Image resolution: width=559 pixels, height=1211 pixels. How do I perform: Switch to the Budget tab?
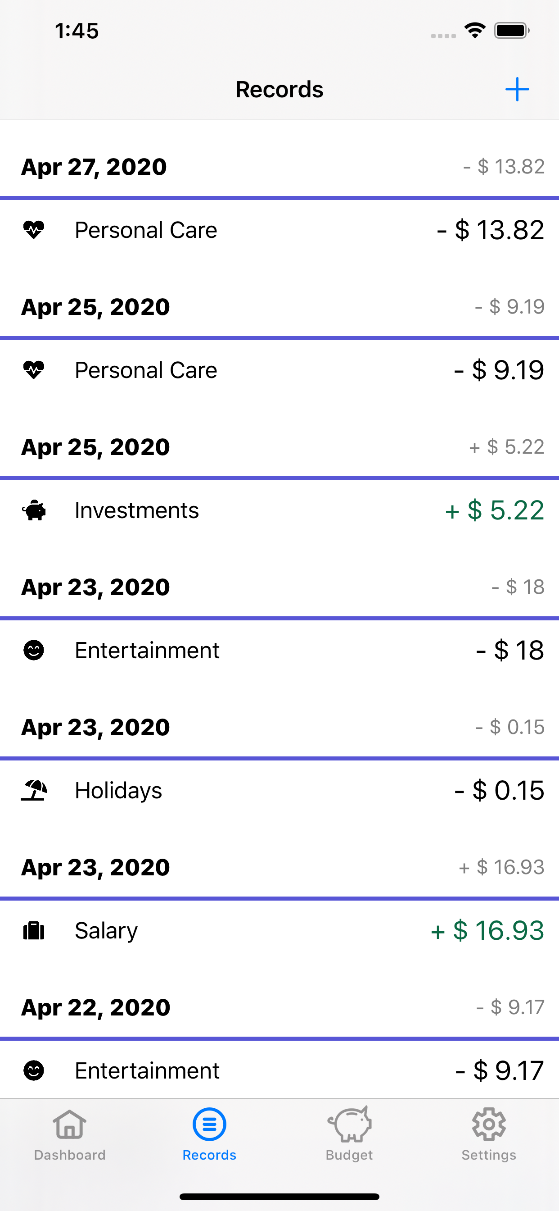pyautogui.click(x=349, y=1134)
